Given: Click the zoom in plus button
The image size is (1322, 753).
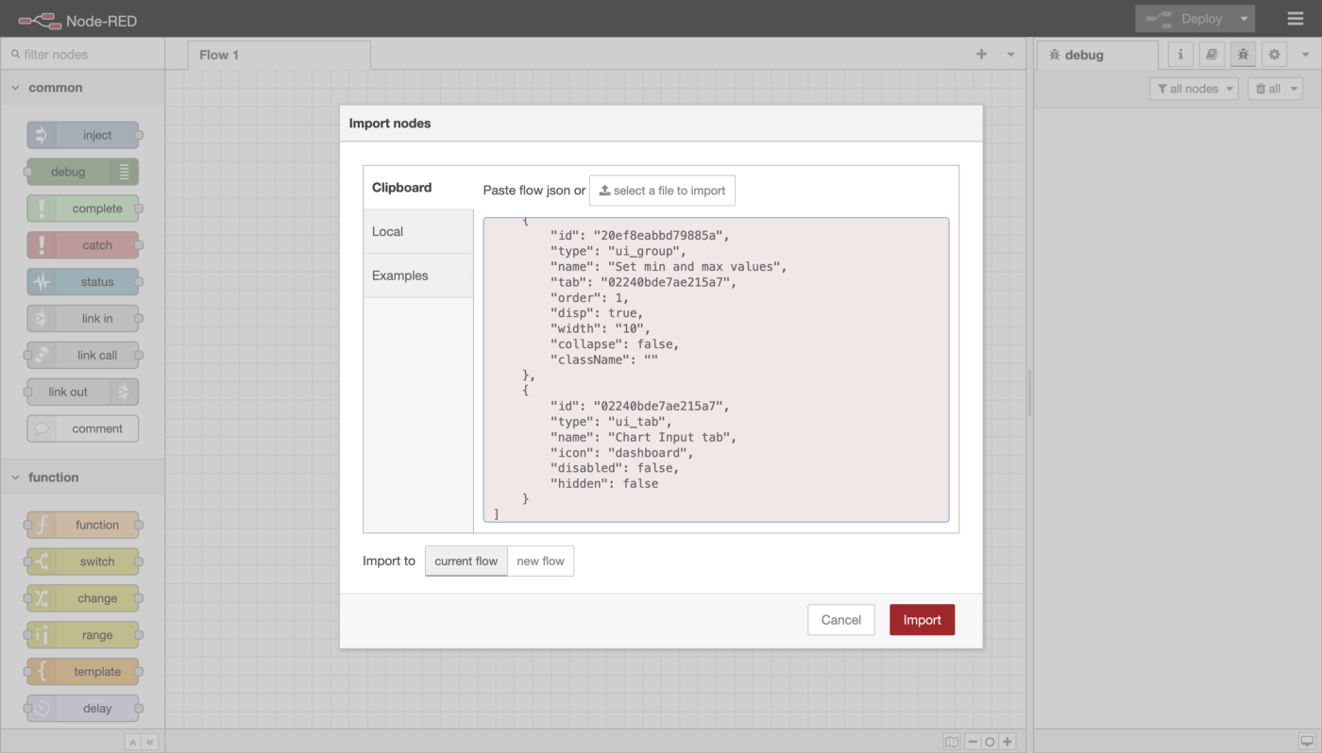Looking at the screenshot, I should [x=1008, y=742].
